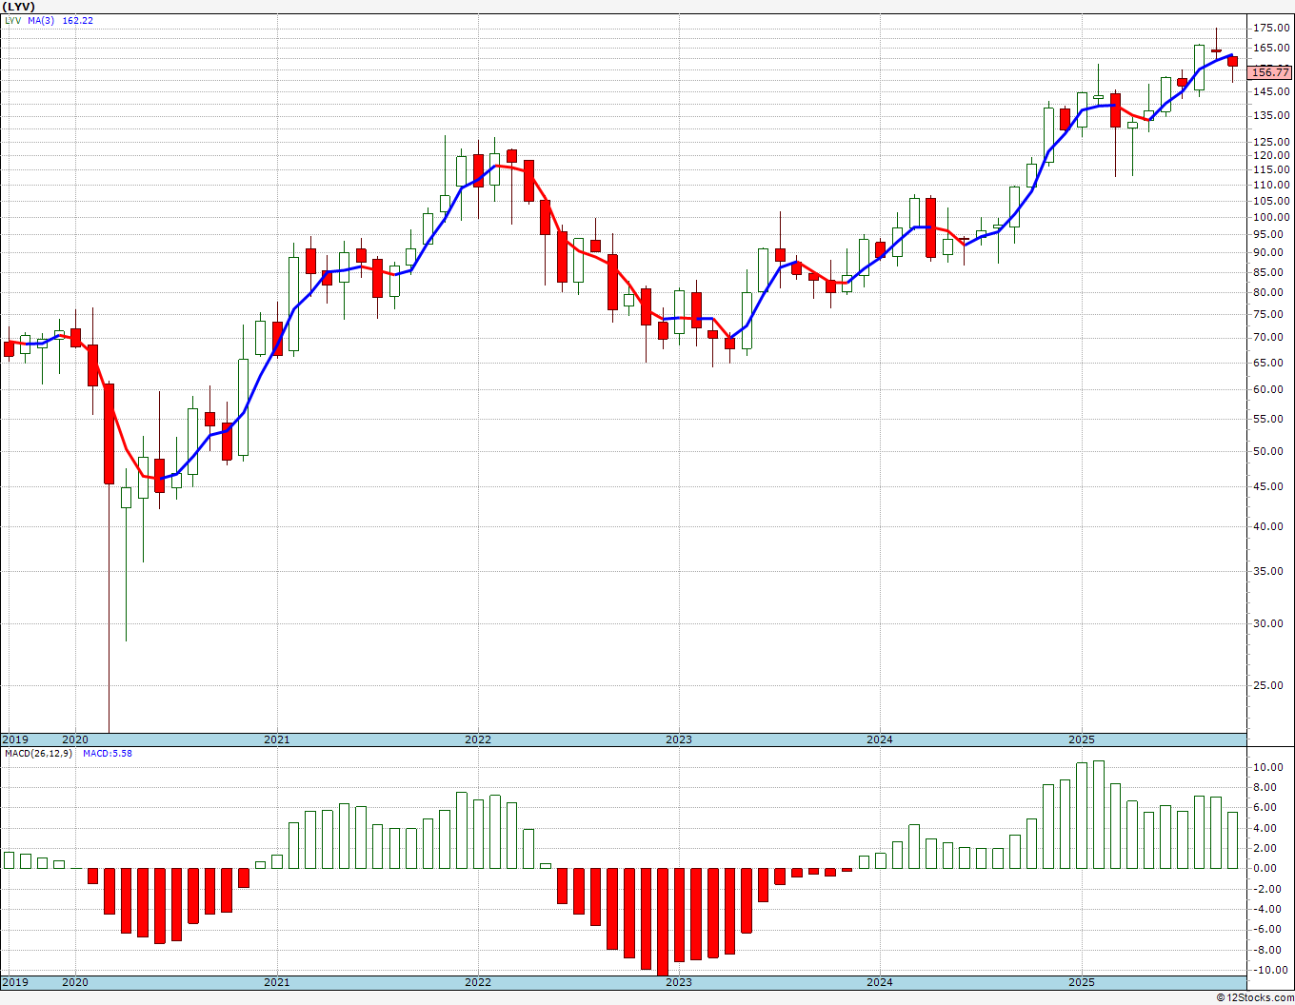Click 2021 on the MACD panel timeline

276,982
